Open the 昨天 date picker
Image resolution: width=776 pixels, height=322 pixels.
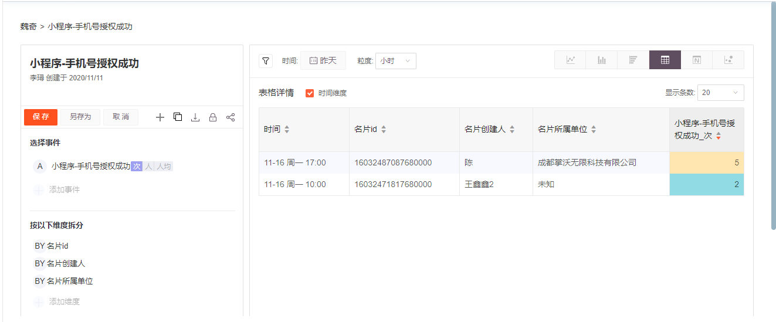(x=323, y=60)
